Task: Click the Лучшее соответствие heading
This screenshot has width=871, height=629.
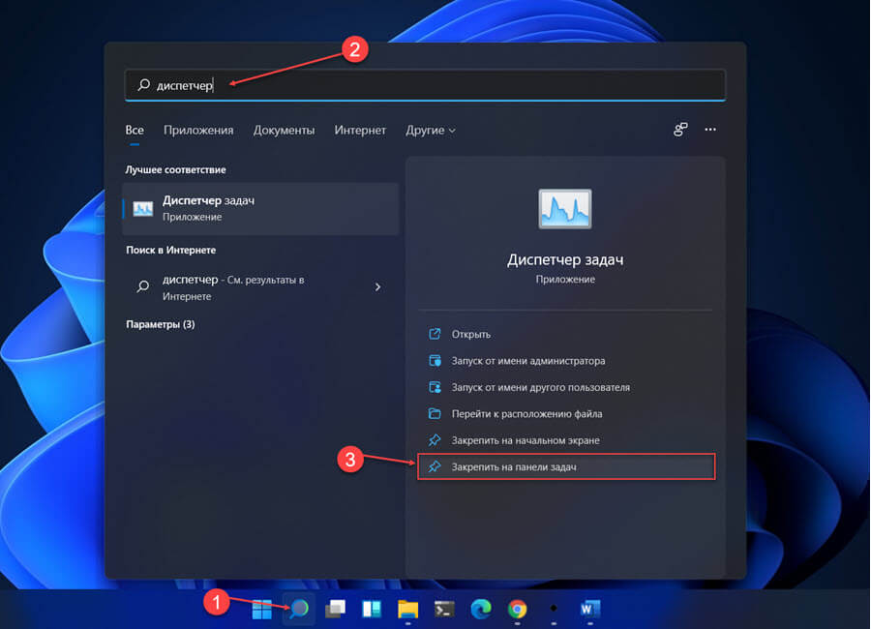Action: click(x=175, y=170)
